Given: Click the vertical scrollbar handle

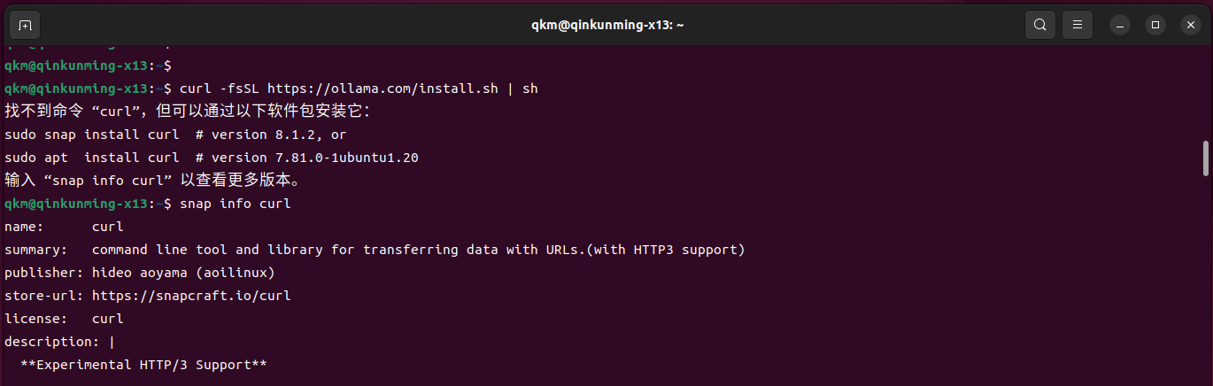Looking at the screenshot, I should (x=1206, y=158).
